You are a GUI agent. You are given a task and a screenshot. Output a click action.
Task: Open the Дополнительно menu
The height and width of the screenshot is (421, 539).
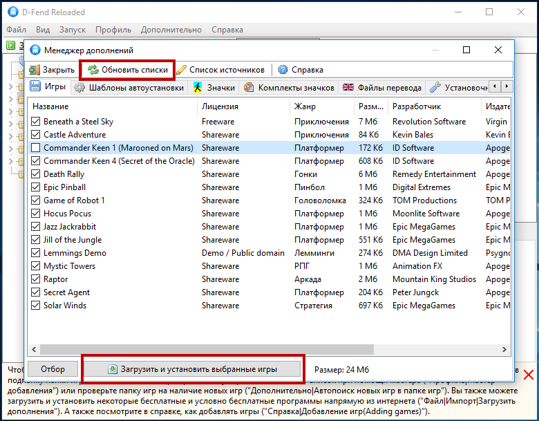pyautogui.click(x=171, y=30)
